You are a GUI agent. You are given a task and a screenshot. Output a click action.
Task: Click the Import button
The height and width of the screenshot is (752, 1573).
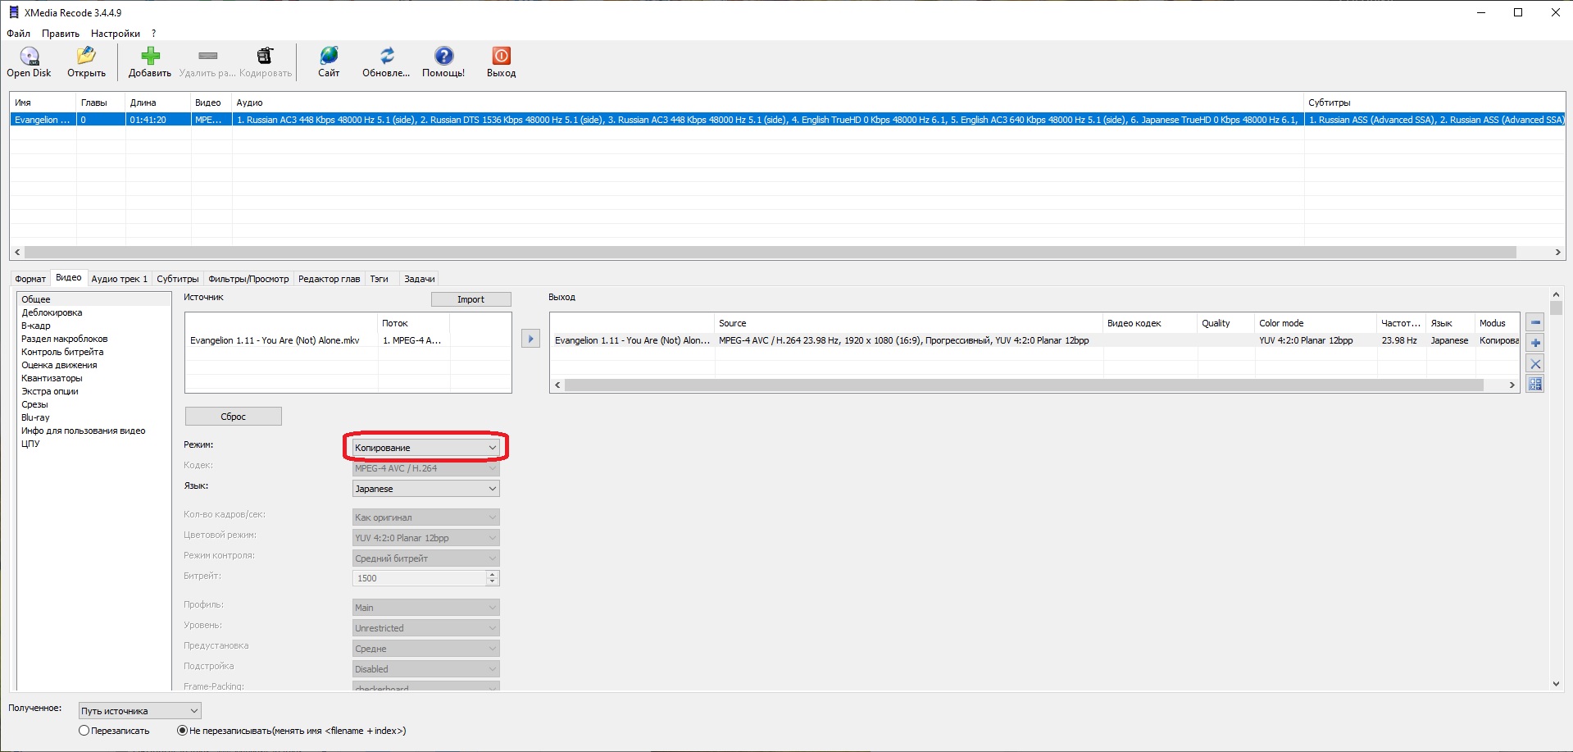point(471,299)
